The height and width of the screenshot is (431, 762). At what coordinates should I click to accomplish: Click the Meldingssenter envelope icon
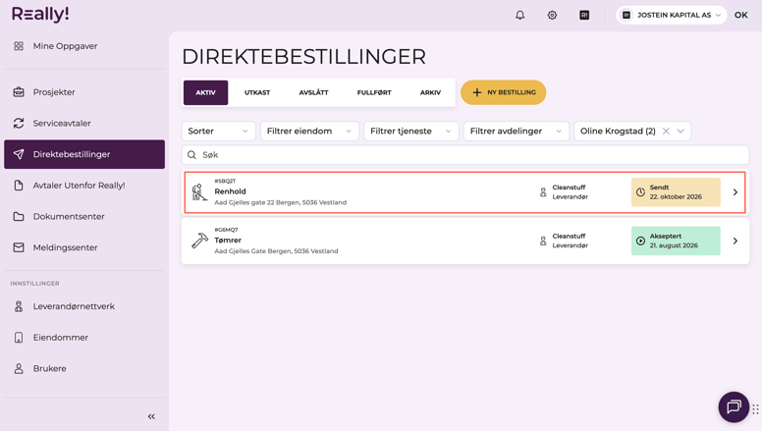19,247
